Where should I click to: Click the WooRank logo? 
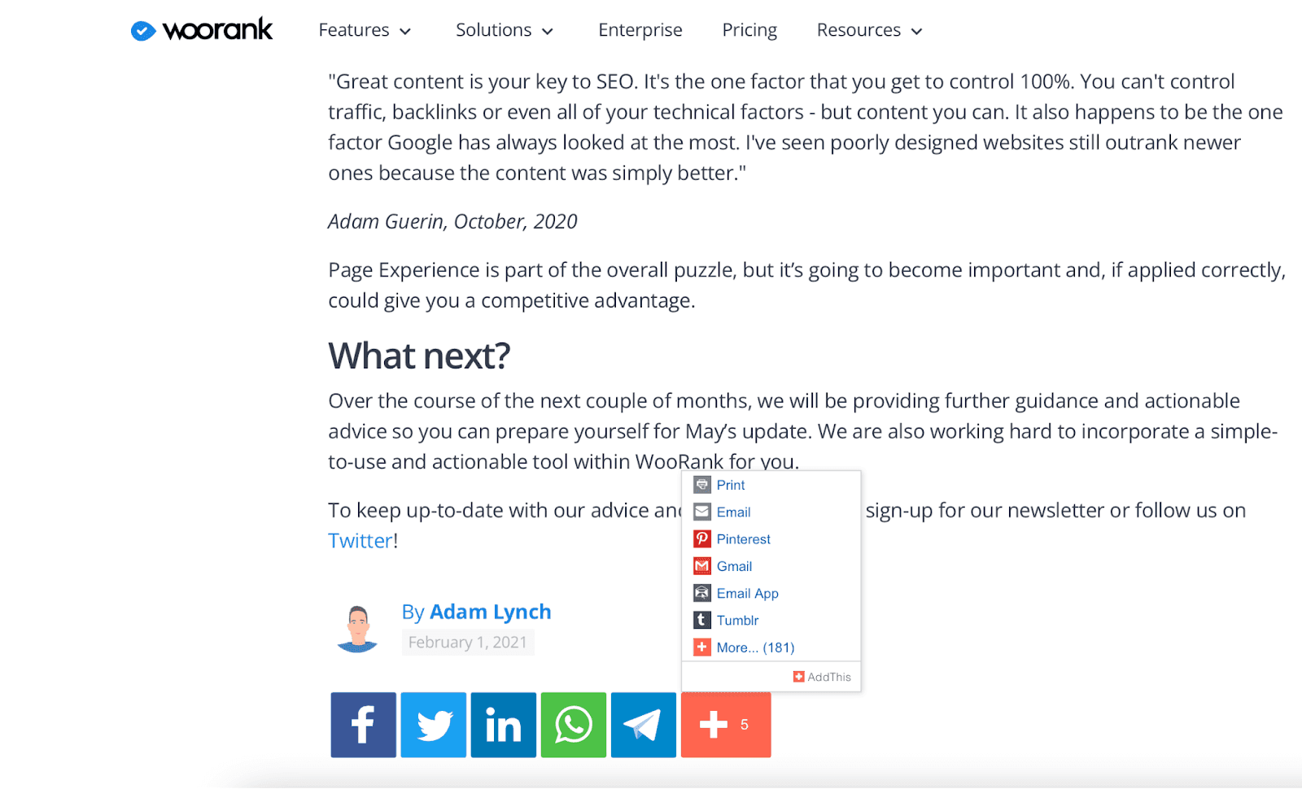(x=202, y=30)
